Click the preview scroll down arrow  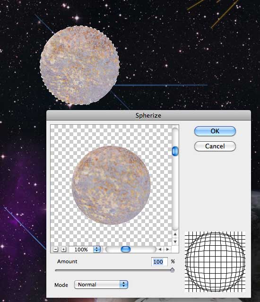[175, 242]
